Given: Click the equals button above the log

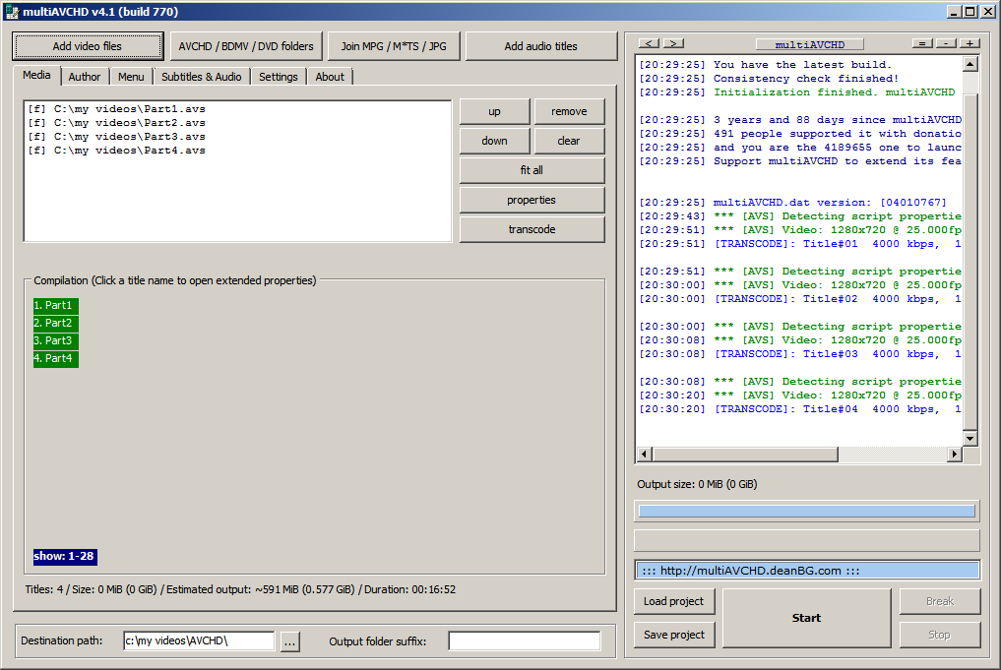Looking at the screenshot, I should pyautogui.click(x=922, y=43).
